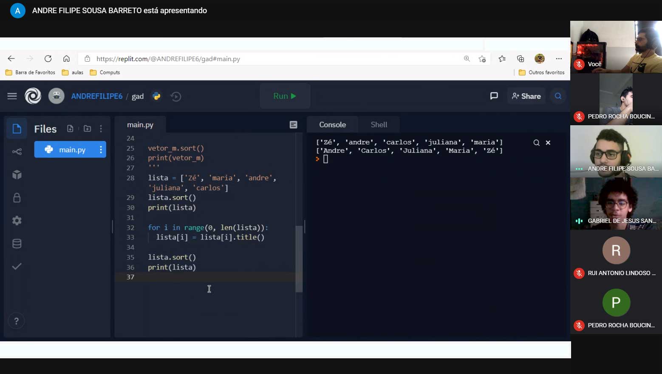Click the Share button

pyautogui.click(x=526, y=96)
